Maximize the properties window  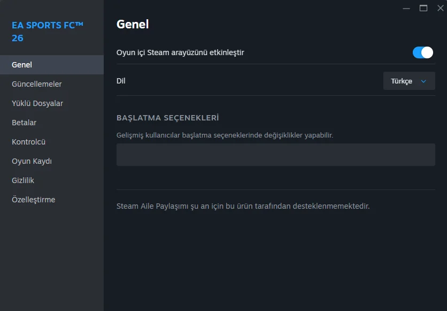(x=423, y=8)
